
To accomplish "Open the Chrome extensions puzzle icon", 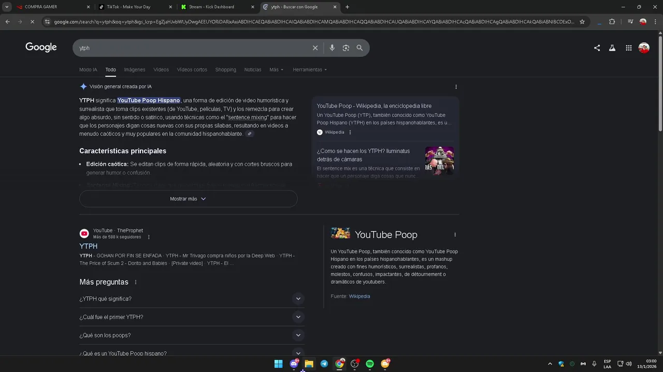I will (612, 22).
